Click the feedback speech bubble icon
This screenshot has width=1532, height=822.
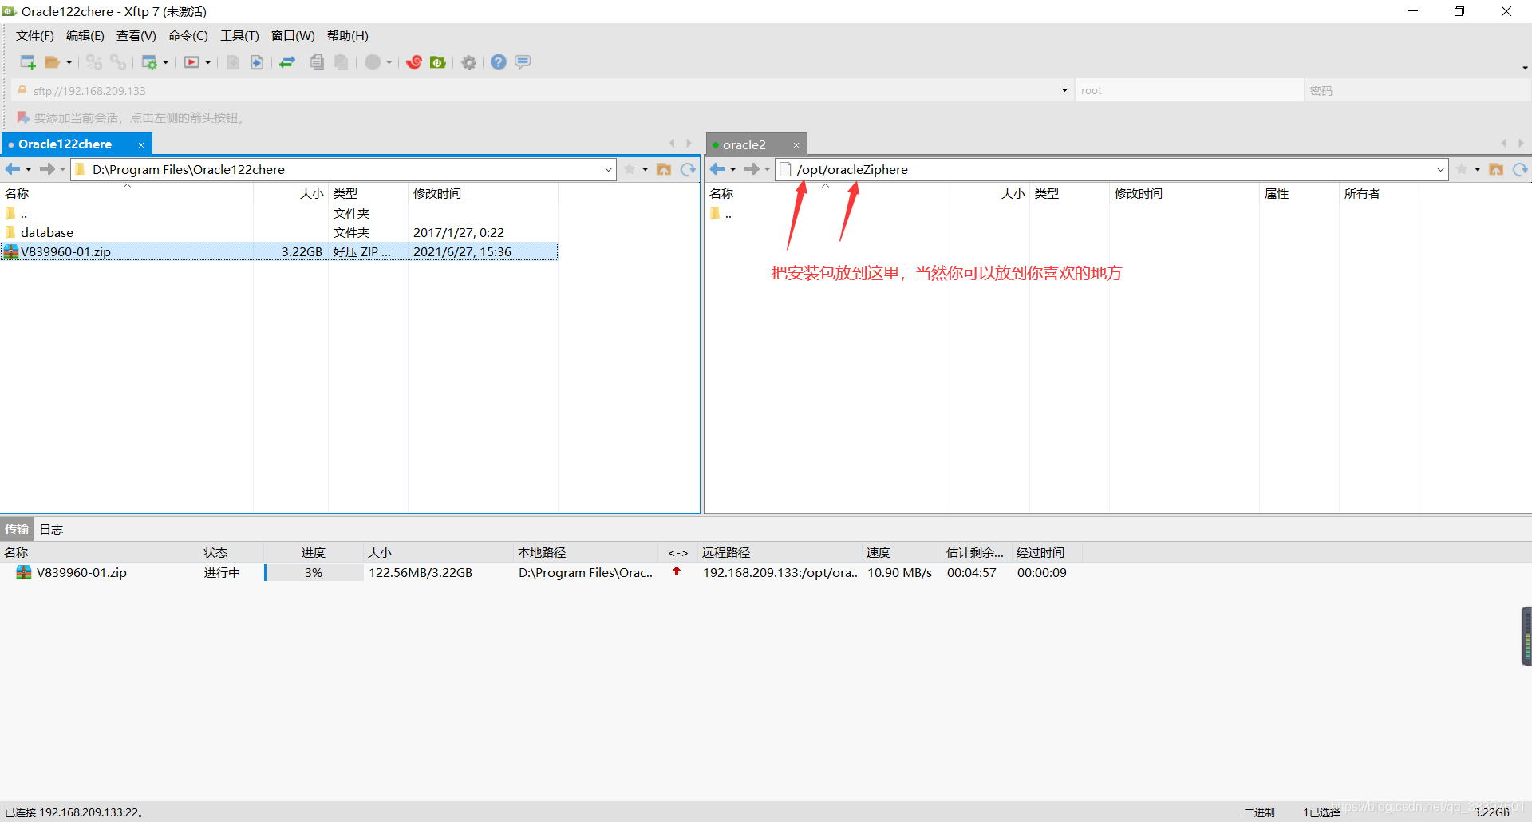point(523,62)
